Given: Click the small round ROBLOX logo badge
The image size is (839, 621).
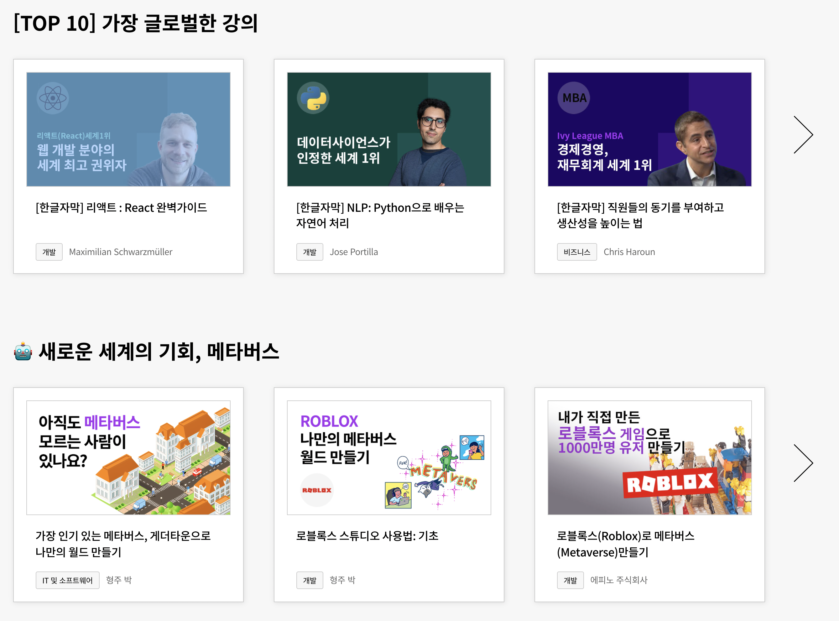Looking at the screenshot, I should pos(317,490).
